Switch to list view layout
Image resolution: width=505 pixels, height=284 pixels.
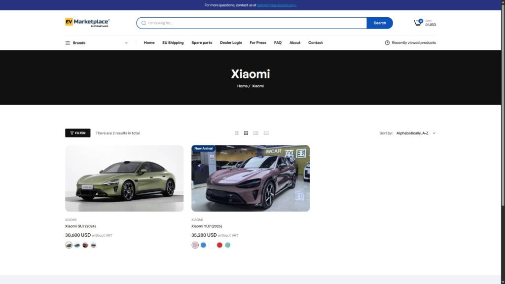[266, 133]
